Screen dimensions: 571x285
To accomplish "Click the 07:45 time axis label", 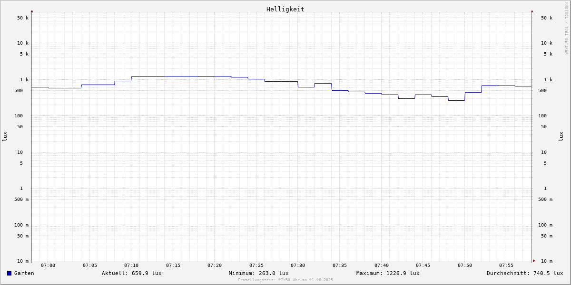I will 423,266.
